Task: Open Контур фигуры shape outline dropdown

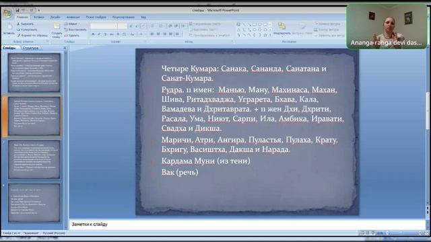Action: click(327, 30)
